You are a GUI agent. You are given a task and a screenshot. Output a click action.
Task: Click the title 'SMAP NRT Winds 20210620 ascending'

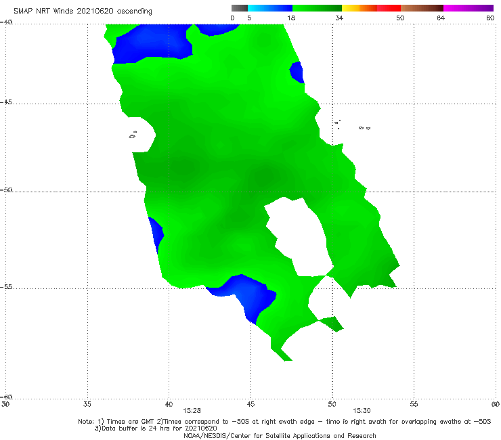click(x=83, y=11)
